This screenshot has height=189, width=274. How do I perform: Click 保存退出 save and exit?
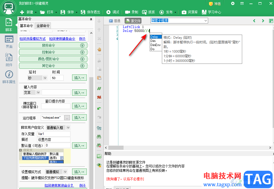pyautogui.click(x=90, y=12)
